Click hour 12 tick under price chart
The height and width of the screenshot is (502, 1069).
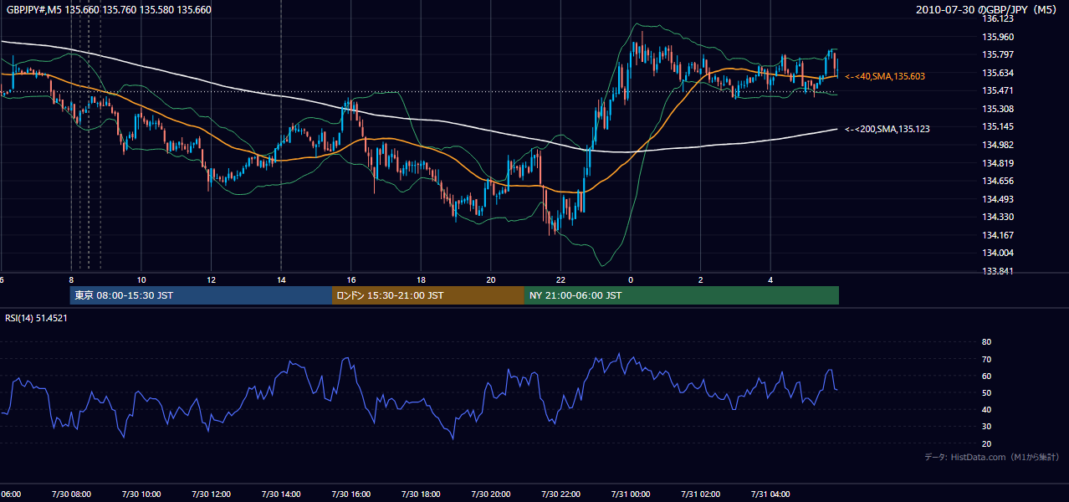[212, 280]
